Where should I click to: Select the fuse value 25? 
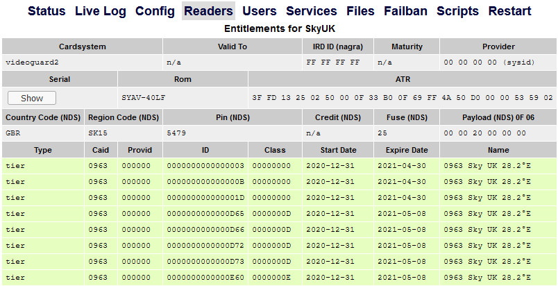pyautogui.click(x=382, y=133)
